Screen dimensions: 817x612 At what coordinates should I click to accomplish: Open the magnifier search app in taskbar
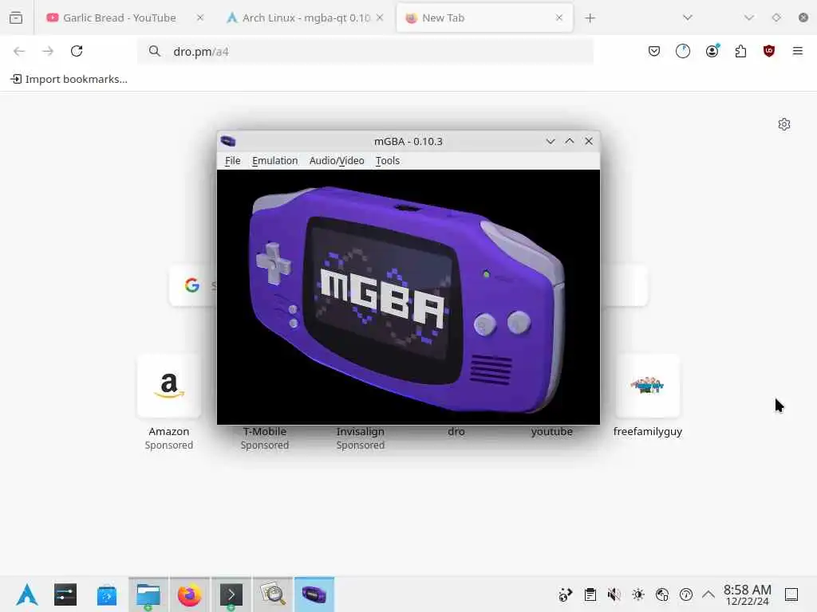273,594
